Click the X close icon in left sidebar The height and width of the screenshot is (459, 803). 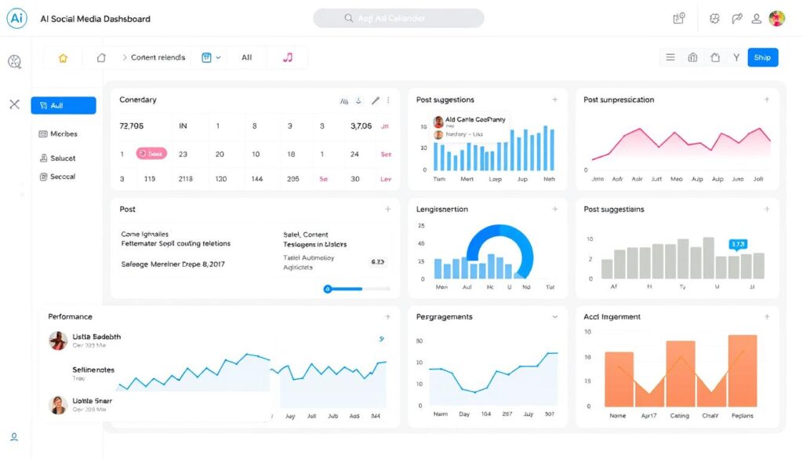[14, 104]
